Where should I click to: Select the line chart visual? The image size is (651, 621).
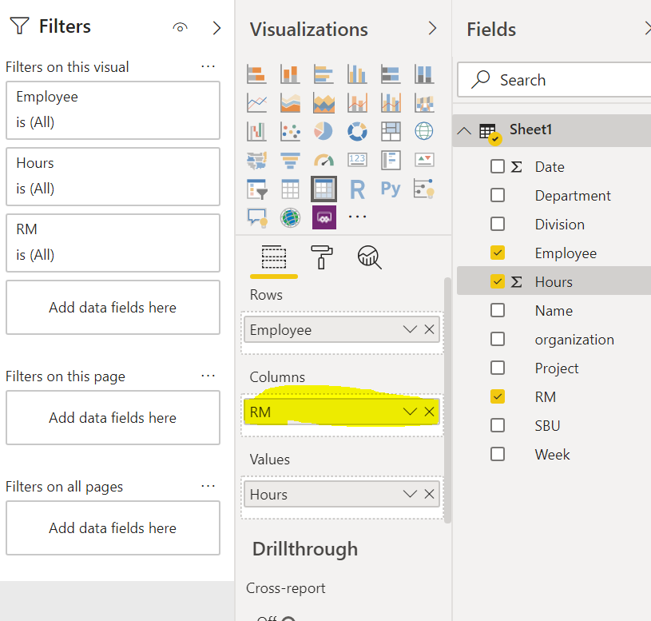tap(256, 102)
